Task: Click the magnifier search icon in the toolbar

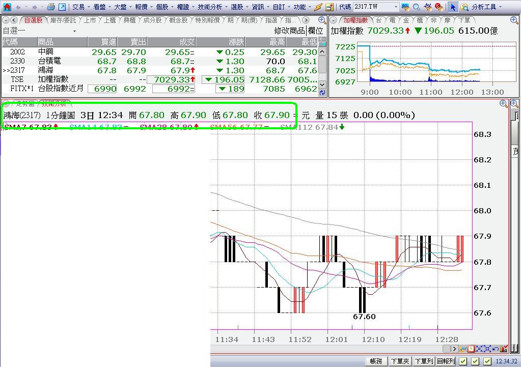Action: pos(416,7)
